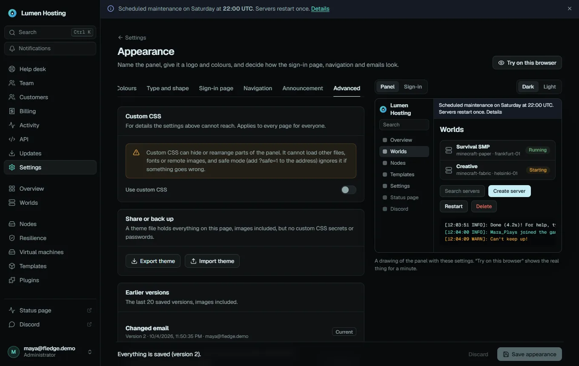579x366 pixels.
Task: Click Restart button in the preview
Action: (453, 206)
